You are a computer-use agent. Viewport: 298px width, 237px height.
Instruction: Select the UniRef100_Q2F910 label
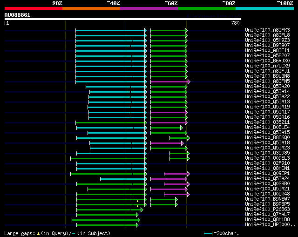tap(267, 163)
